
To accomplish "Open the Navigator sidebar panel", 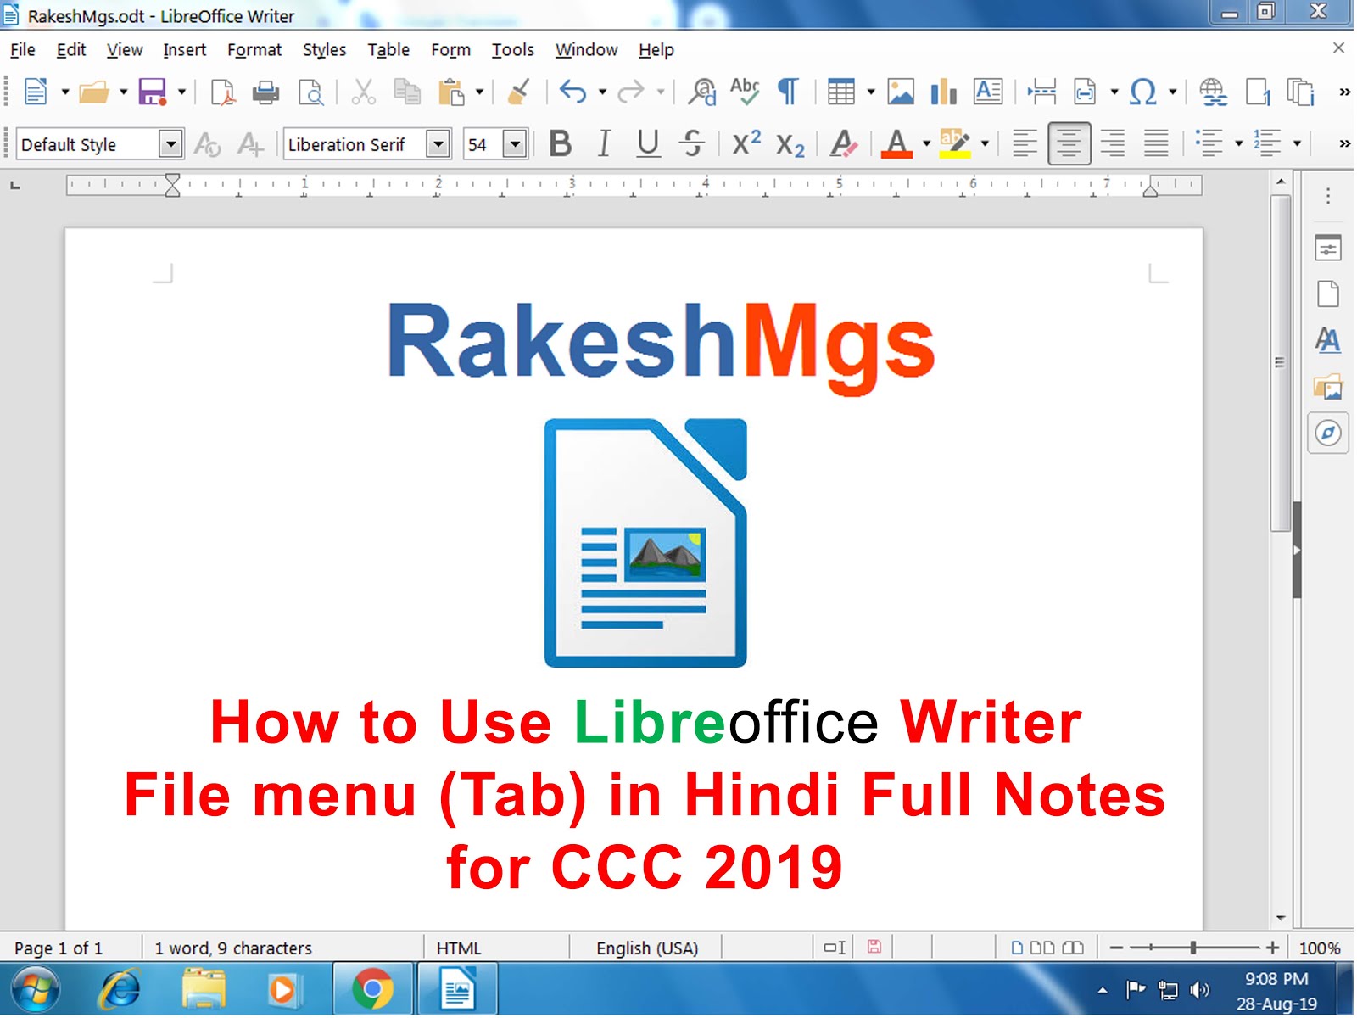I will (x=1327, y=433).
